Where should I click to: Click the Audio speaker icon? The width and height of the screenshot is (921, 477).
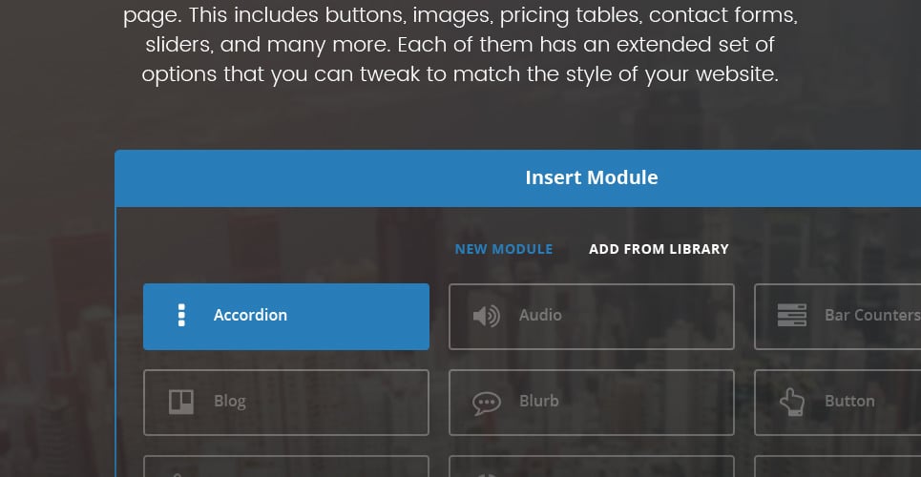tap(487, 316)
